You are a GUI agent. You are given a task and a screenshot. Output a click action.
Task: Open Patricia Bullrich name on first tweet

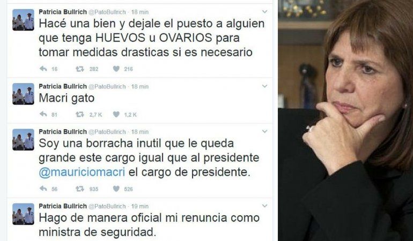(63, 12)
